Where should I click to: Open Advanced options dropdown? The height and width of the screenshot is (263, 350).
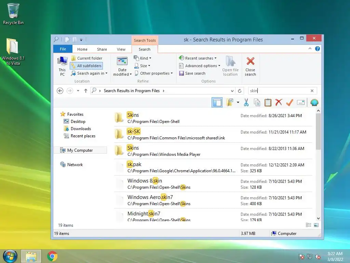(200, 66)
